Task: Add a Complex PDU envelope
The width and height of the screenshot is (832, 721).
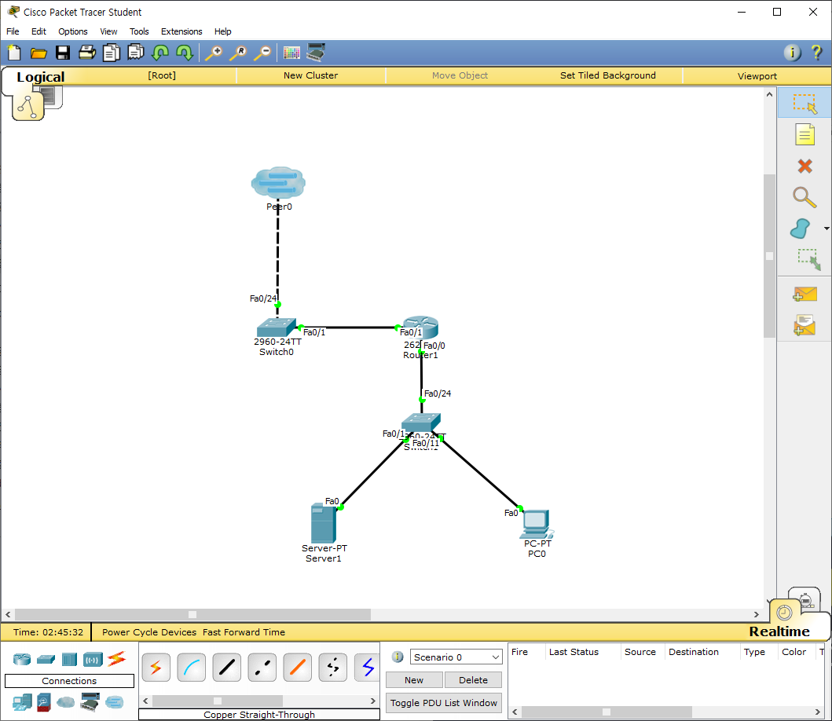Action: [805, 324]
